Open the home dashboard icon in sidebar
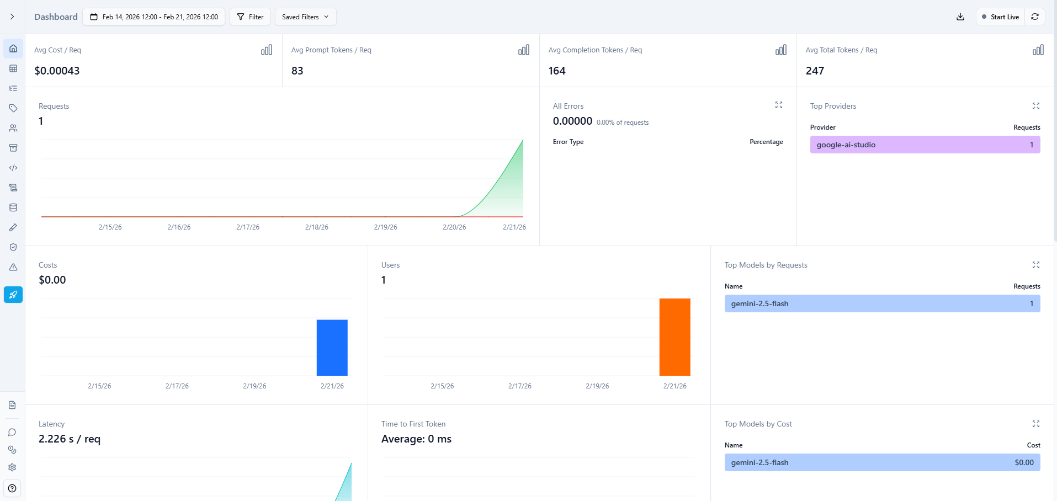The image size is (1057, 501). coord(13,49)
